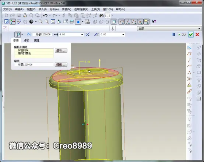Accept the feature with green checkmark
The height and width of the screenshot is (162, 204).
[x=191, y=35]
